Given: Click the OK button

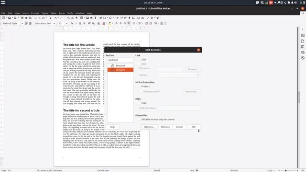Looking at the screenshot, I should pos(194,127).
